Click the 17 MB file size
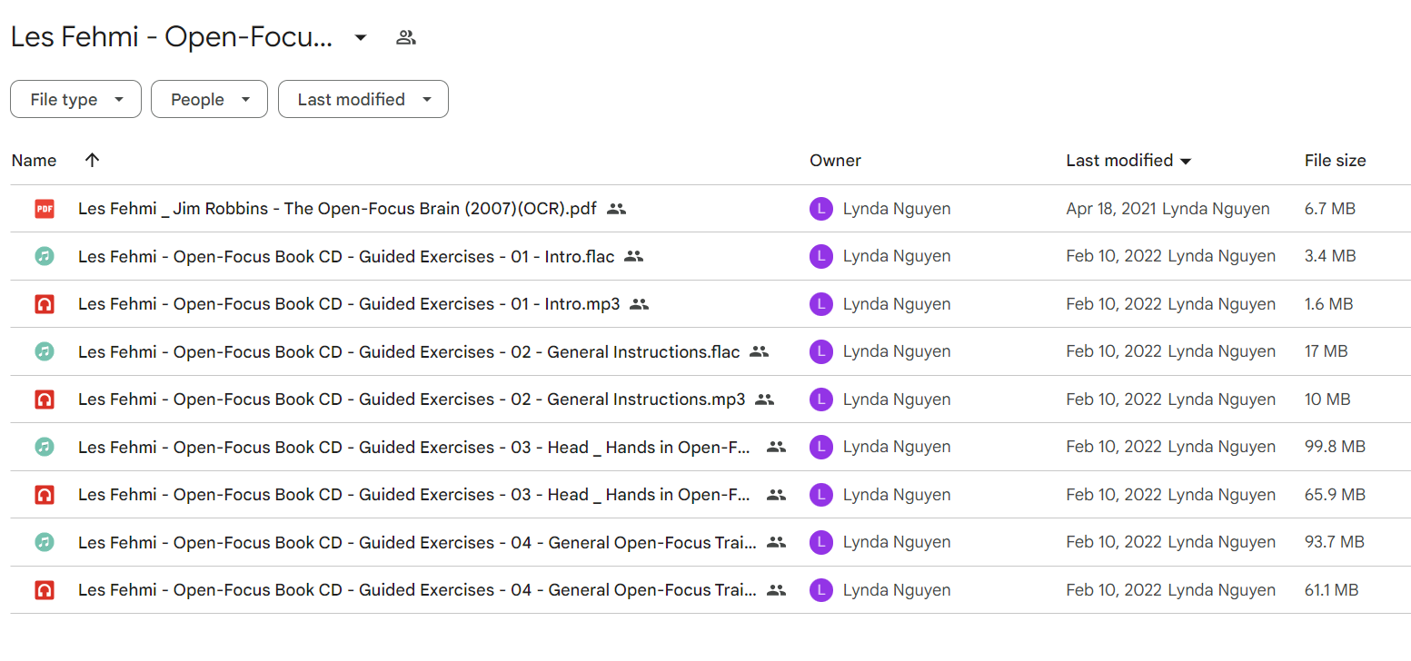 click(x=1327, y=351)
